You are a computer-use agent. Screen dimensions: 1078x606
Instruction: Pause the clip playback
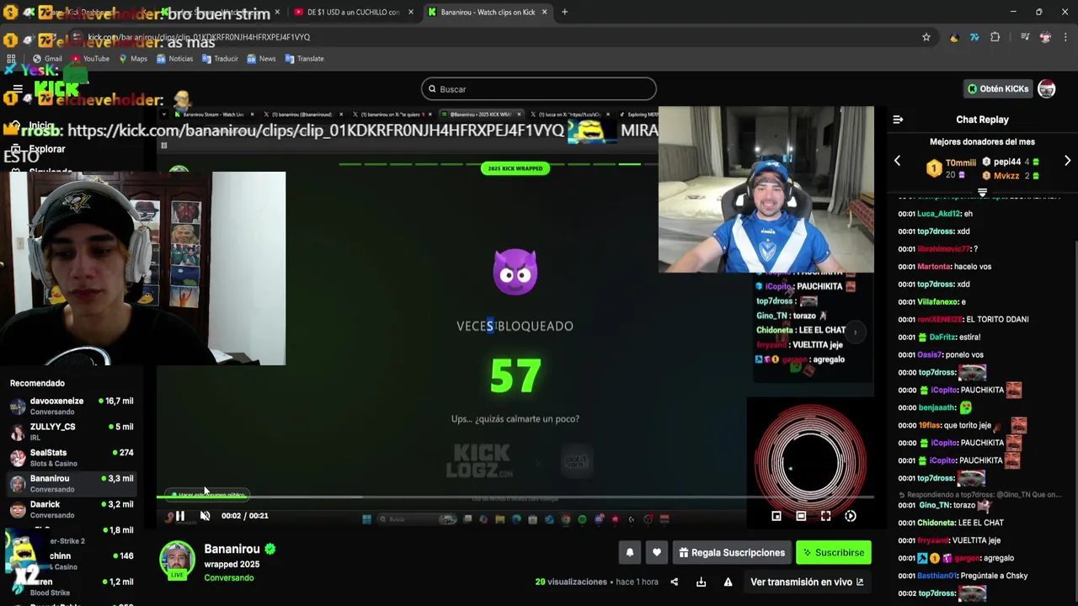(x=180, y=516)
